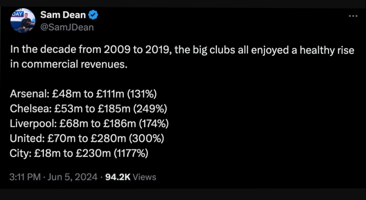Open Sam Dean's profile picture
The image size is (366, 200).
tap(23, 21)
